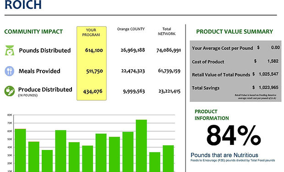The height and width of the screenshot is (172, 284).
Task: Click the 30K axis label on the chart
Action: pyautogui.click(x=10, y=155)
